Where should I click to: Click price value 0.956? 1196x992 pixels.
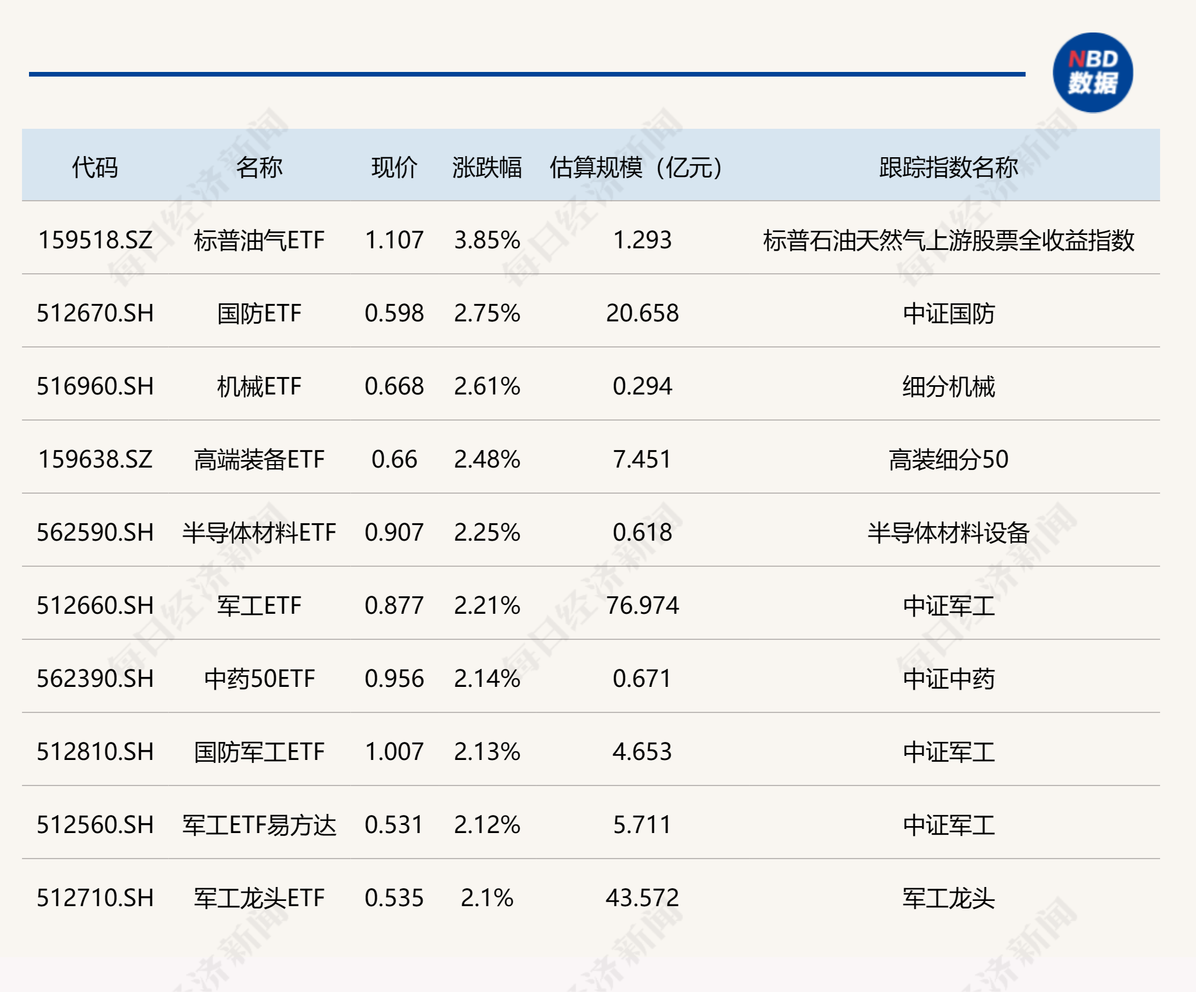click(x=394, y=679)
